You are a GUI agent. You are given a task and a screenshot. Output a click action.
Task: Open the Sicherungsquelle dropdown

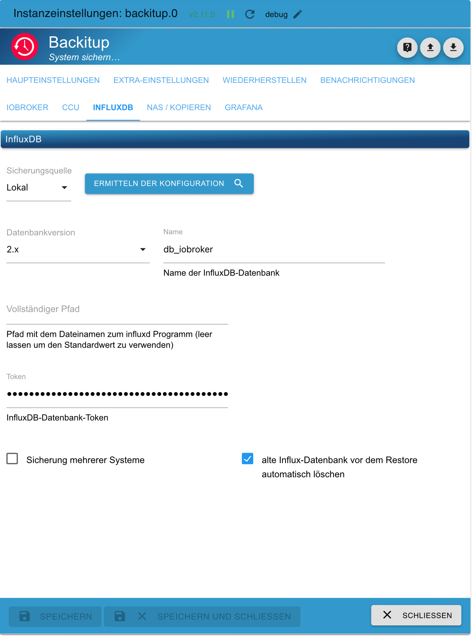click(39, 188)
